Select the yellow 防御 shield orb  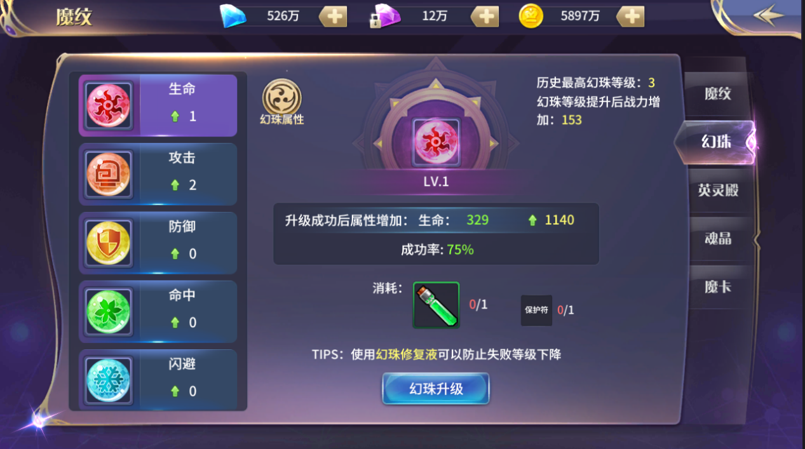(x=109, y=243)
